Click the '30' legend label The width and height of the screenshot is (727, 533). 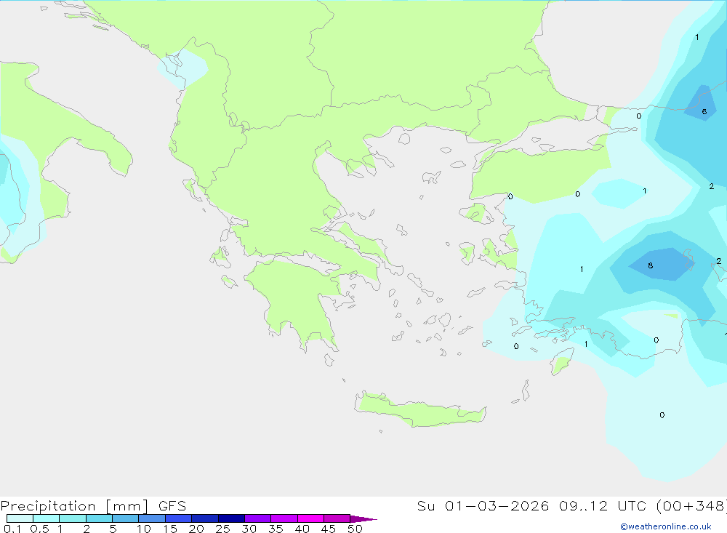(249, 529)
